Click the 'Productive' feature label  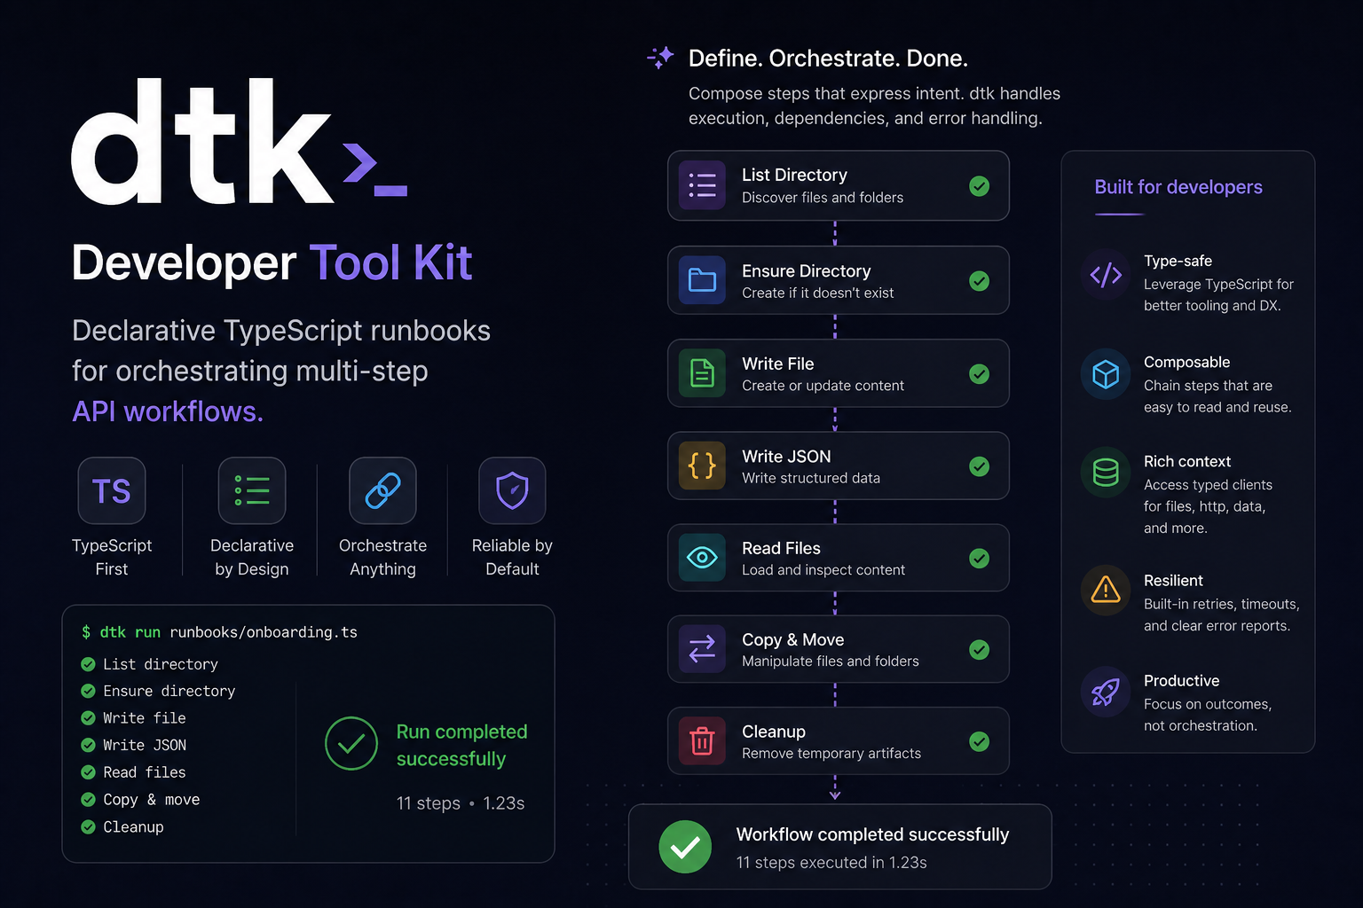point(1181,680)
